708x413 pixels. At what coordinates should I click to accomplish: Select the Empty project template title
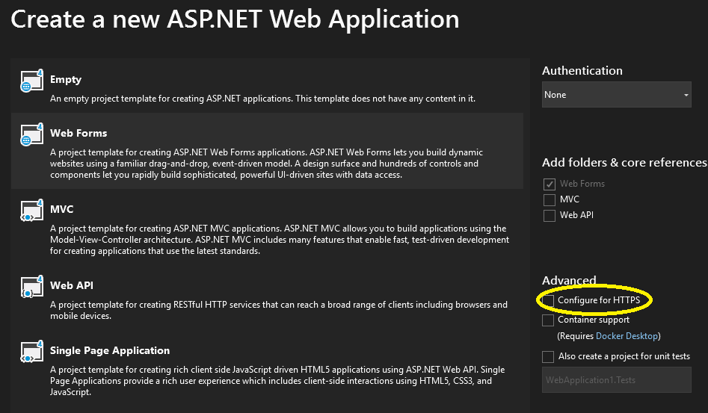pyautogui.click(x=66, y=79)
